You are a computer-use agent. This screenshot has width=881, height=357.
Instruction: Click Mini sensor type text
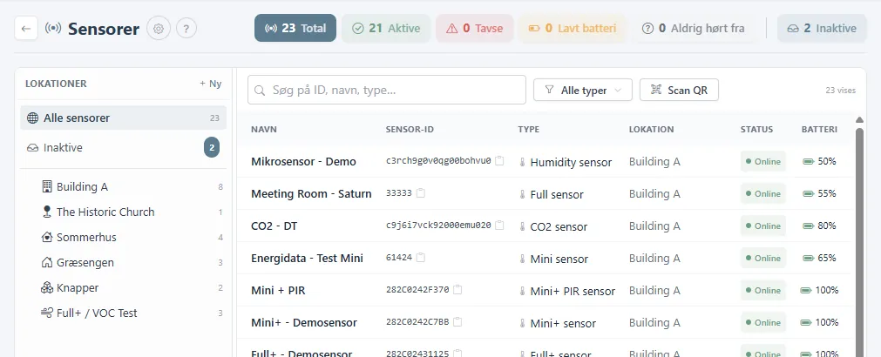(559, 259)
